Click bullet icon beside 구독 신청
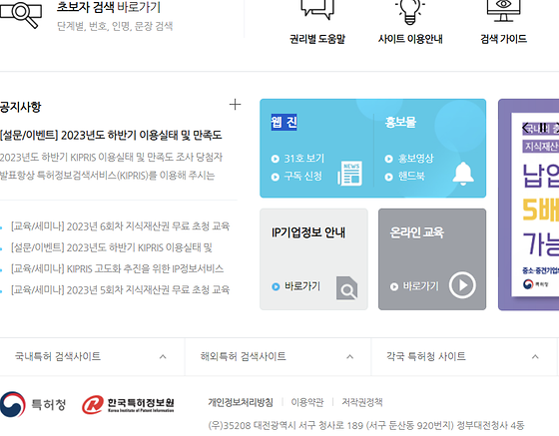 pyautogui.click(x=275, y=177)
